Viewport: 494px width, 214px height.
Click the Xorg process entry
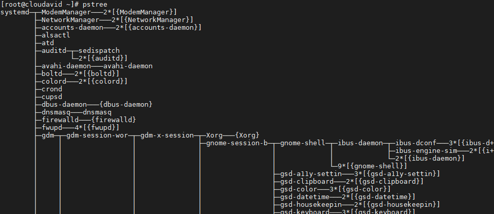tap(214, 135)
